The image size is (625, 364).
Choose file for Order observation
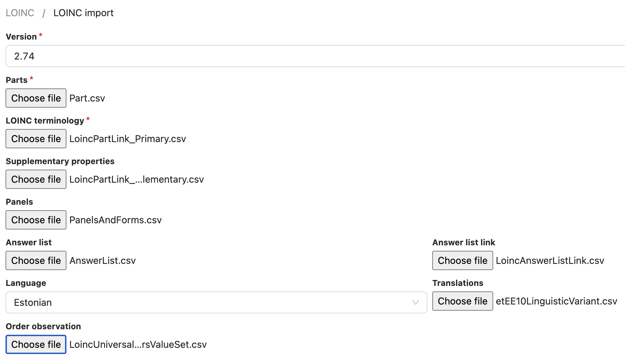coord(36,344)
